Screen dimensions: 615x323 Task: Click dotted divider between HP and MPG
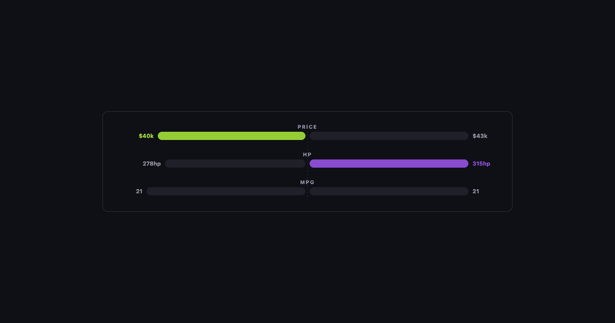click(307, 173)
